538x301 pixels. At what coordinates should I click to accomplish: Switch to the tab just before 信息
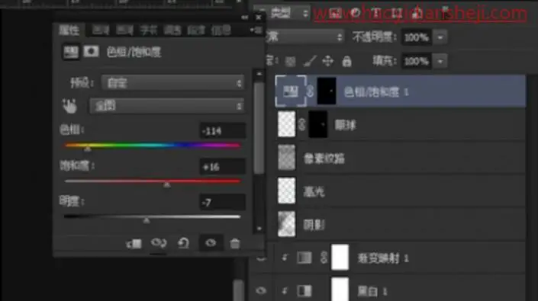(196, 30)
